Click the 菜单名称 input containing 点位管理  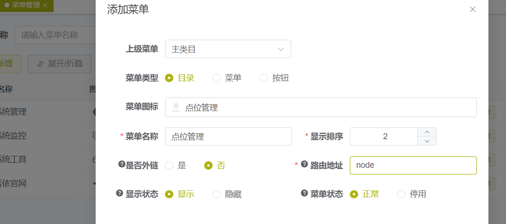[x=228, y=136]
